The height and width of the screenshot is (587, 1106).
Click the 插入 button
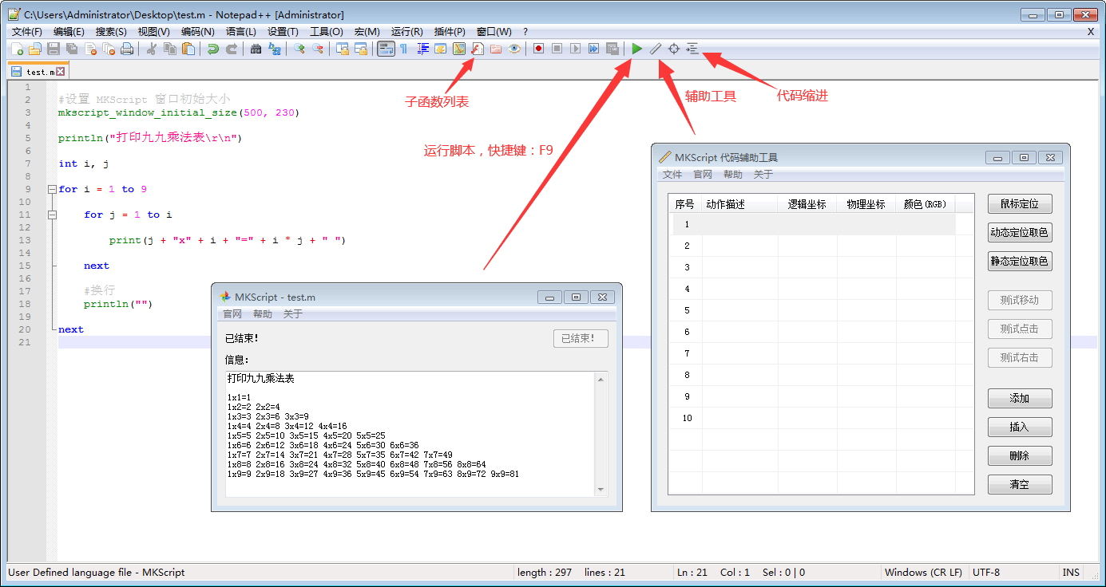[1020, 427]
